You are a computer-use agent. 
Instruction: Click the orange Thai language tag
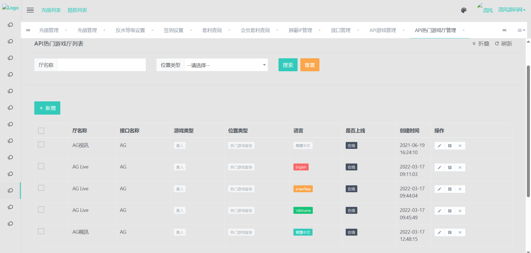click(x=303, y=189)
